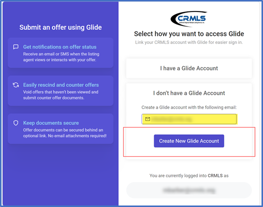Click the CRMLS logo
The image size is (263, 207).
click(x=189, y=19)
